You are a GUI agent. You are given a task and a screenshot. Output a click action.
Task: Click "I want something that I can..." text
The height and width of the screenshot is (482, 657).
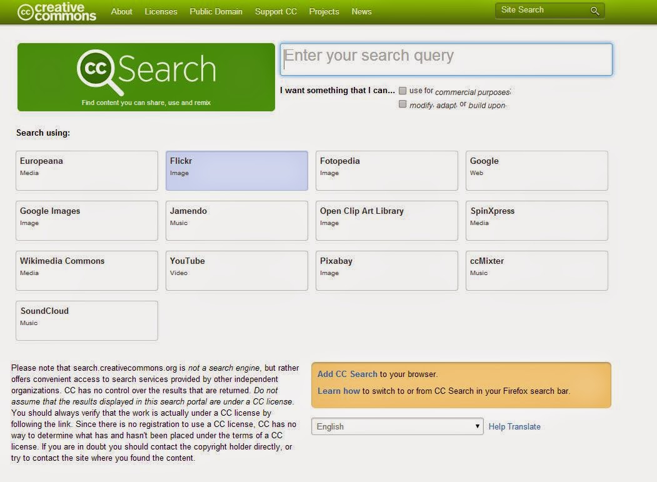coord(338,90)
